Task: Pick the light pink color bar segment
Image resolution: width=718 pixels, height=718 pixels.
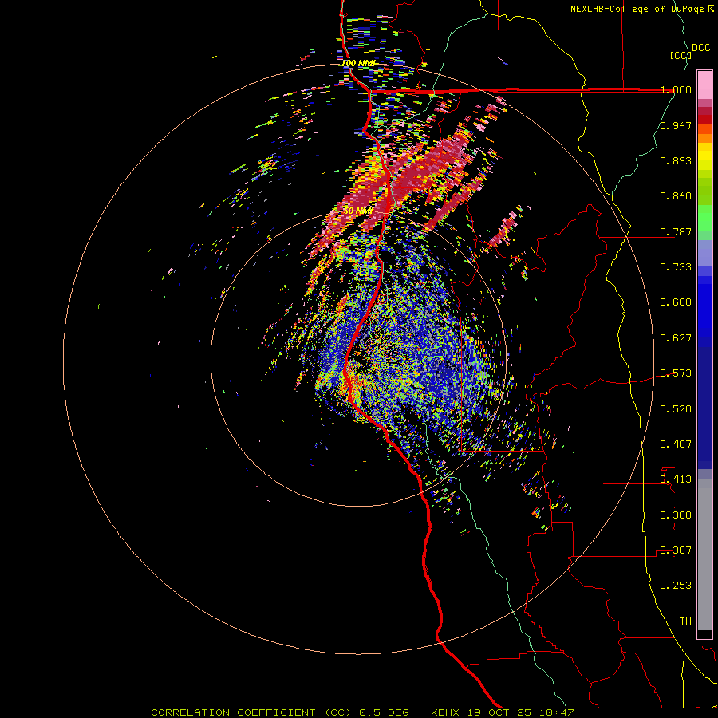Action: tap(704, 85)
